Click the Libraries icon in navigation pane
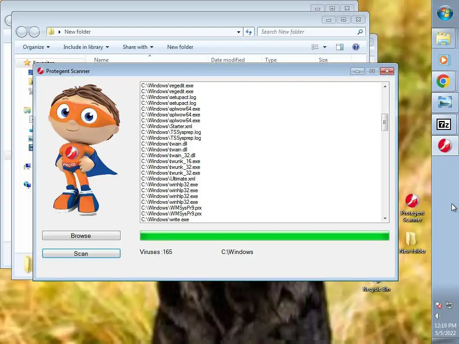The width and height of the screenshot is (459, 344). click(27, 110)
